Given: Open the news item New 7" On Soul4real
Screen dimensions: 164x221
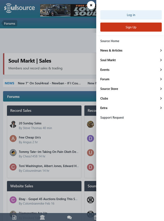Looking at the screenshot, I should (x=49, y=83).
